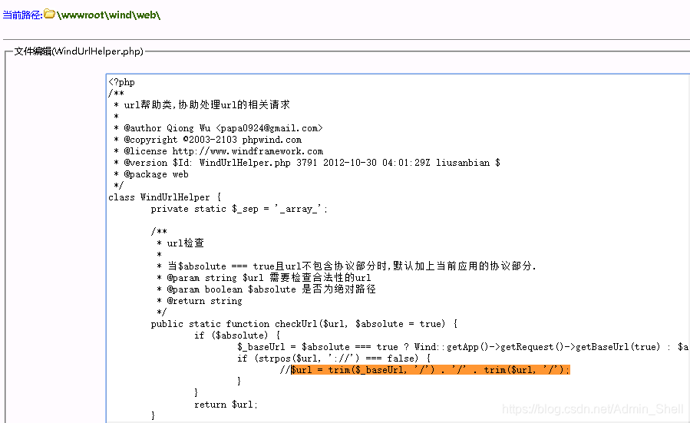Click the folder icon beside current path
This screenshot has height=423, width=690.
[50, 14]
